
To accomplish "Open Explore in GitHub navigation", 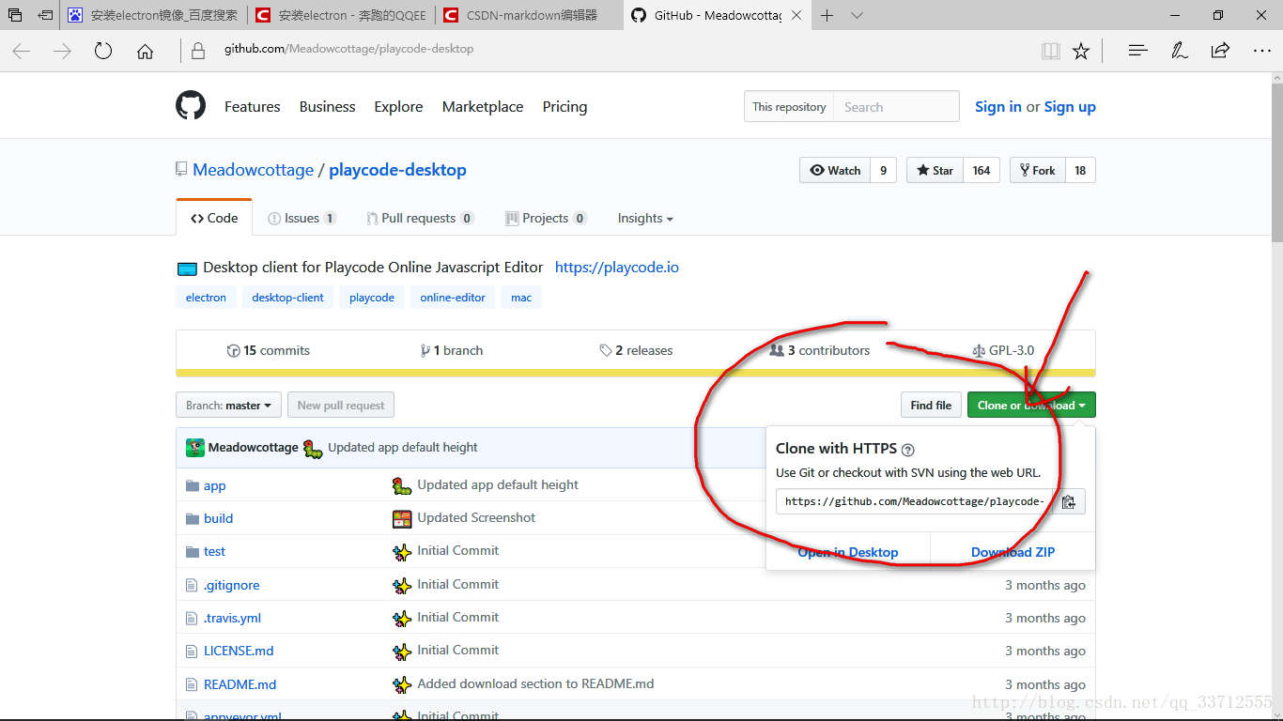I will (398, 107).
